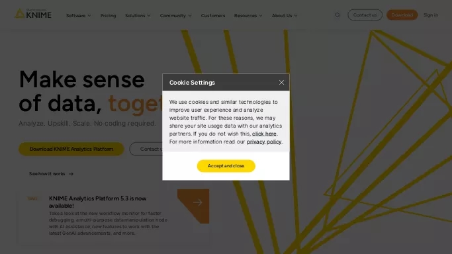452x254 pixels.
Task: Expand the About Us dropdown
Action: (285, 16)
